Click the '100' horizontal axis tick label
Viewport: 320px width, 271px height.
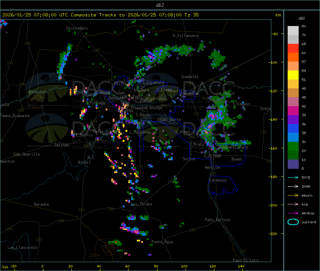tap(184, 266)
